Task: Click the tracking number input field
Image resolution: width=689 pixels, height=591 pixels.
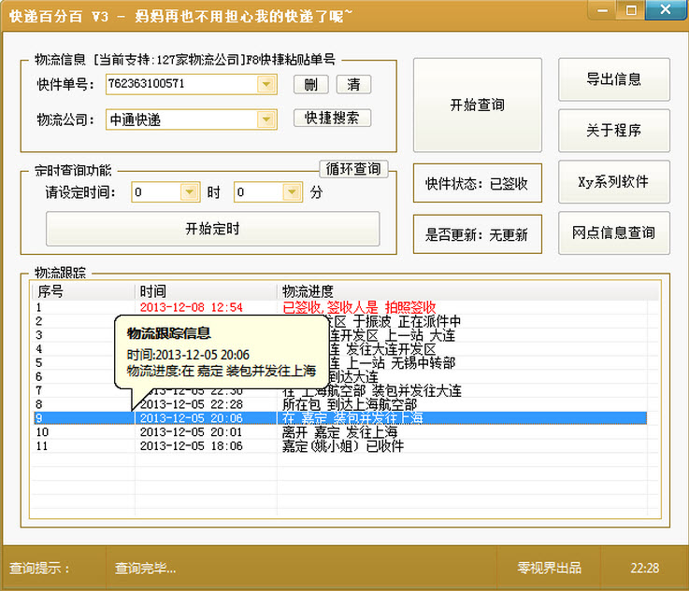Action: click(180, 85)
